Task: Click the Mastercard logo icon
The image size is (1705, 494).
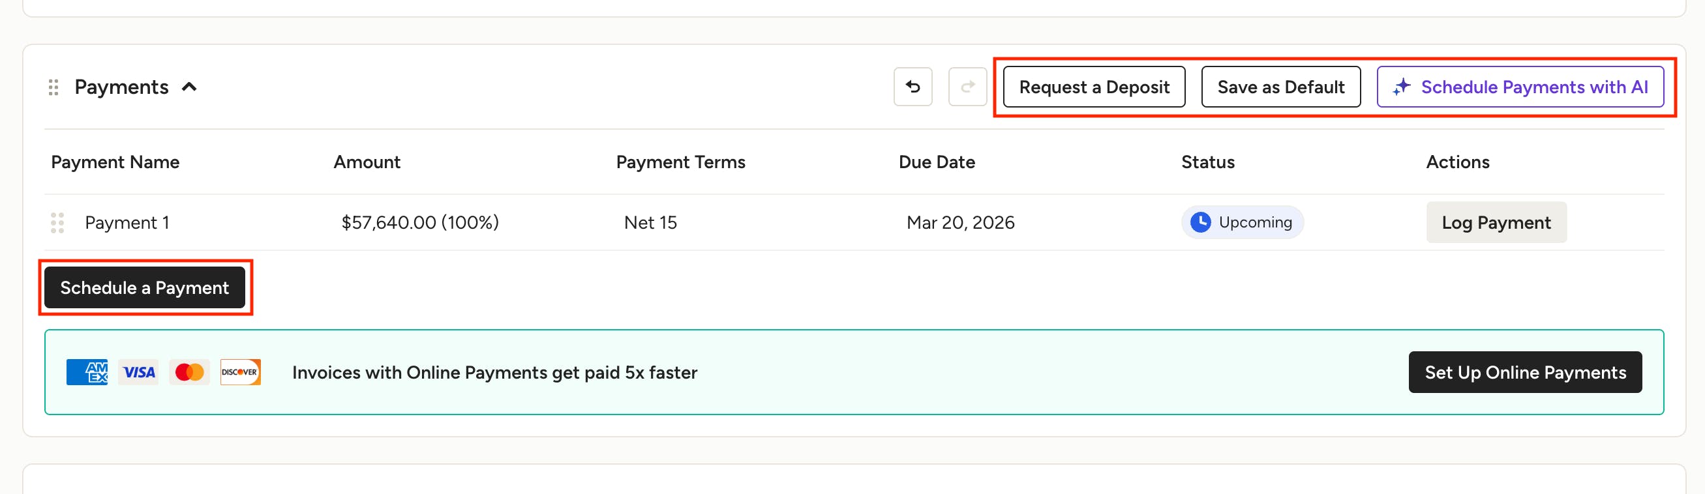Action: [189, 372]
